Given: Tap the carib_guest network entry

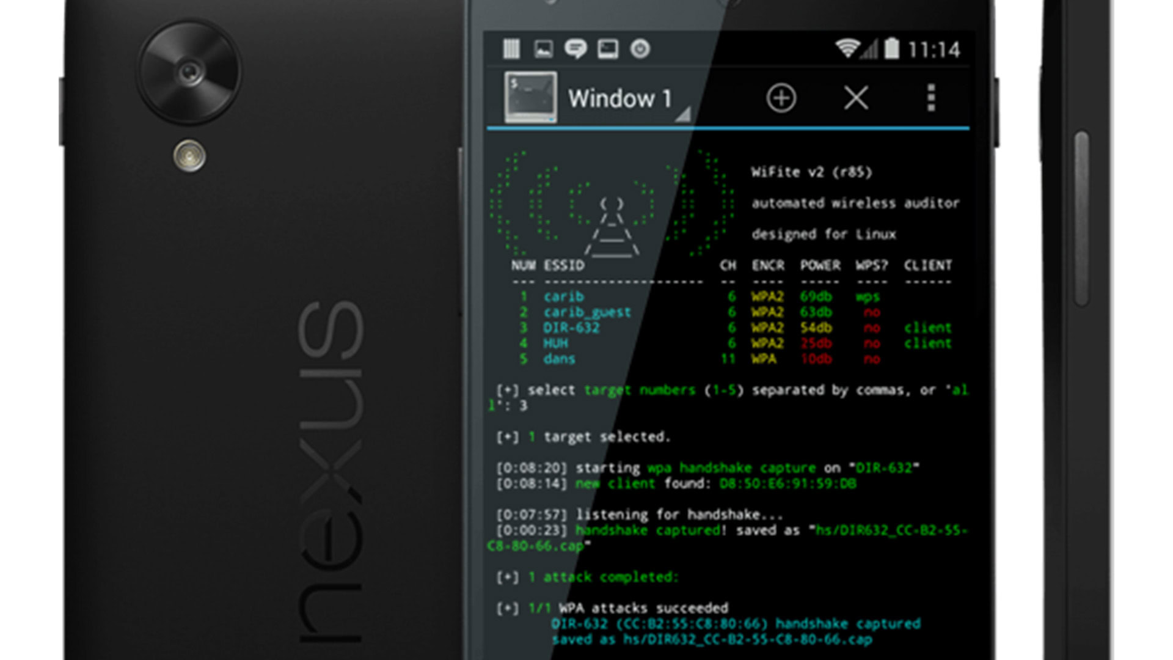Looking at the screenshot, I should pos(586,312).
